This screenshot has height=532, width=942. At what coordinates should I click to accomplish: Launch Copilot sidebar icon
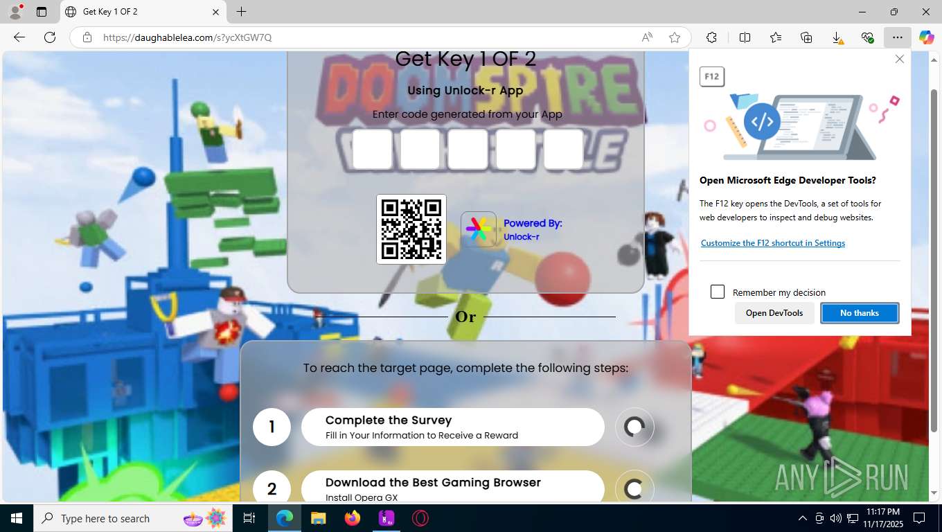click(x=927, y=37)
